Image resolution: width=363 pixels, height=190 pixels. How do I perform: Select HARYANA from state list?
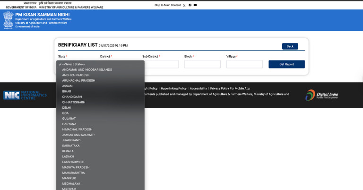(x=100, y=124)
